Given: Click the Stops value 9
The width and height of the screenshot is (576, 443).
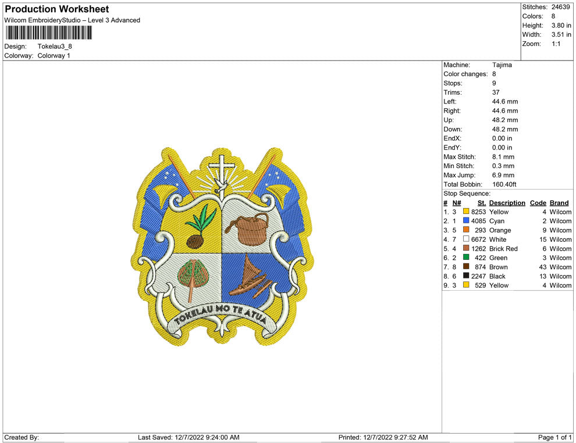Looking at the screenshot, I should click(x=494, y=83).
